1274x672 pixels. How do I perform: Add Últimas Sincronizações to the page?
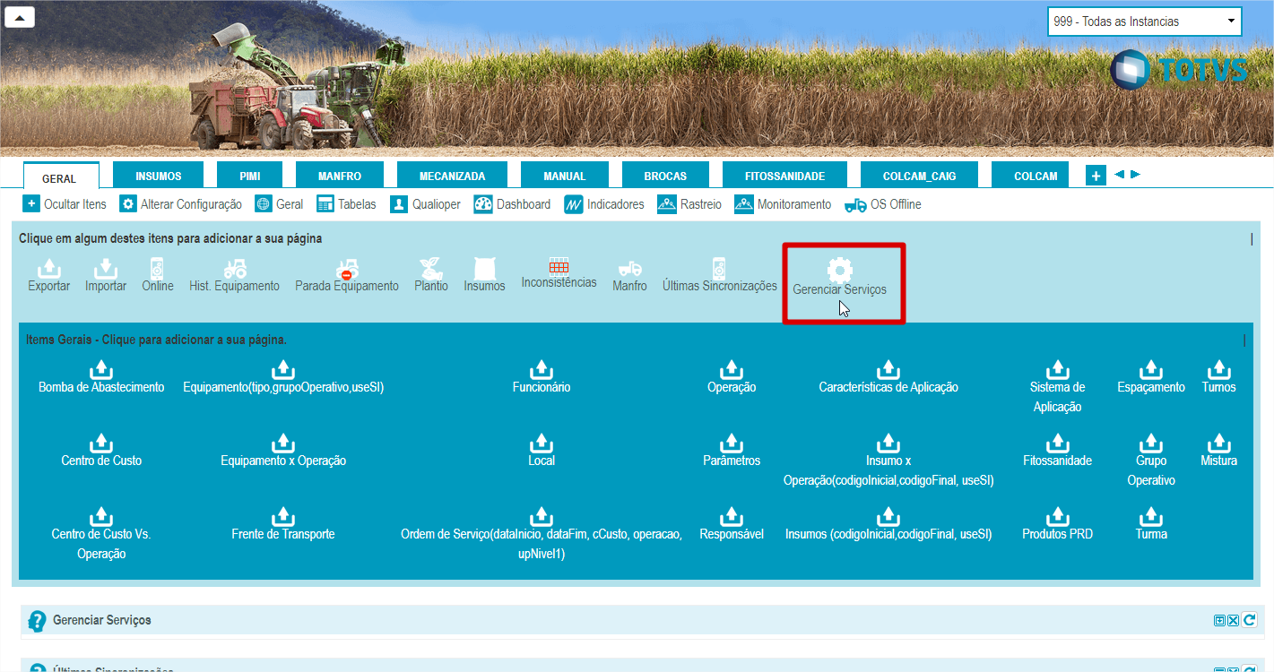click(x=720, y=275)
